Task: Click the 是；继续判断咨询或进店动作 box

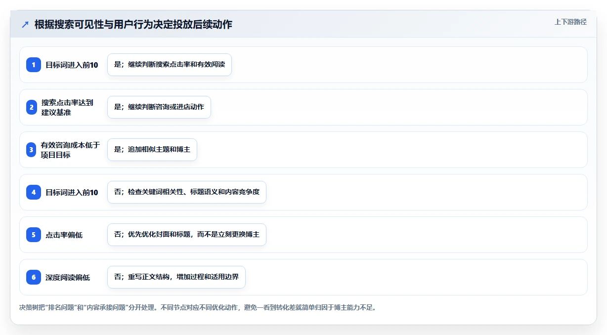Action: [x=159, y=107]
